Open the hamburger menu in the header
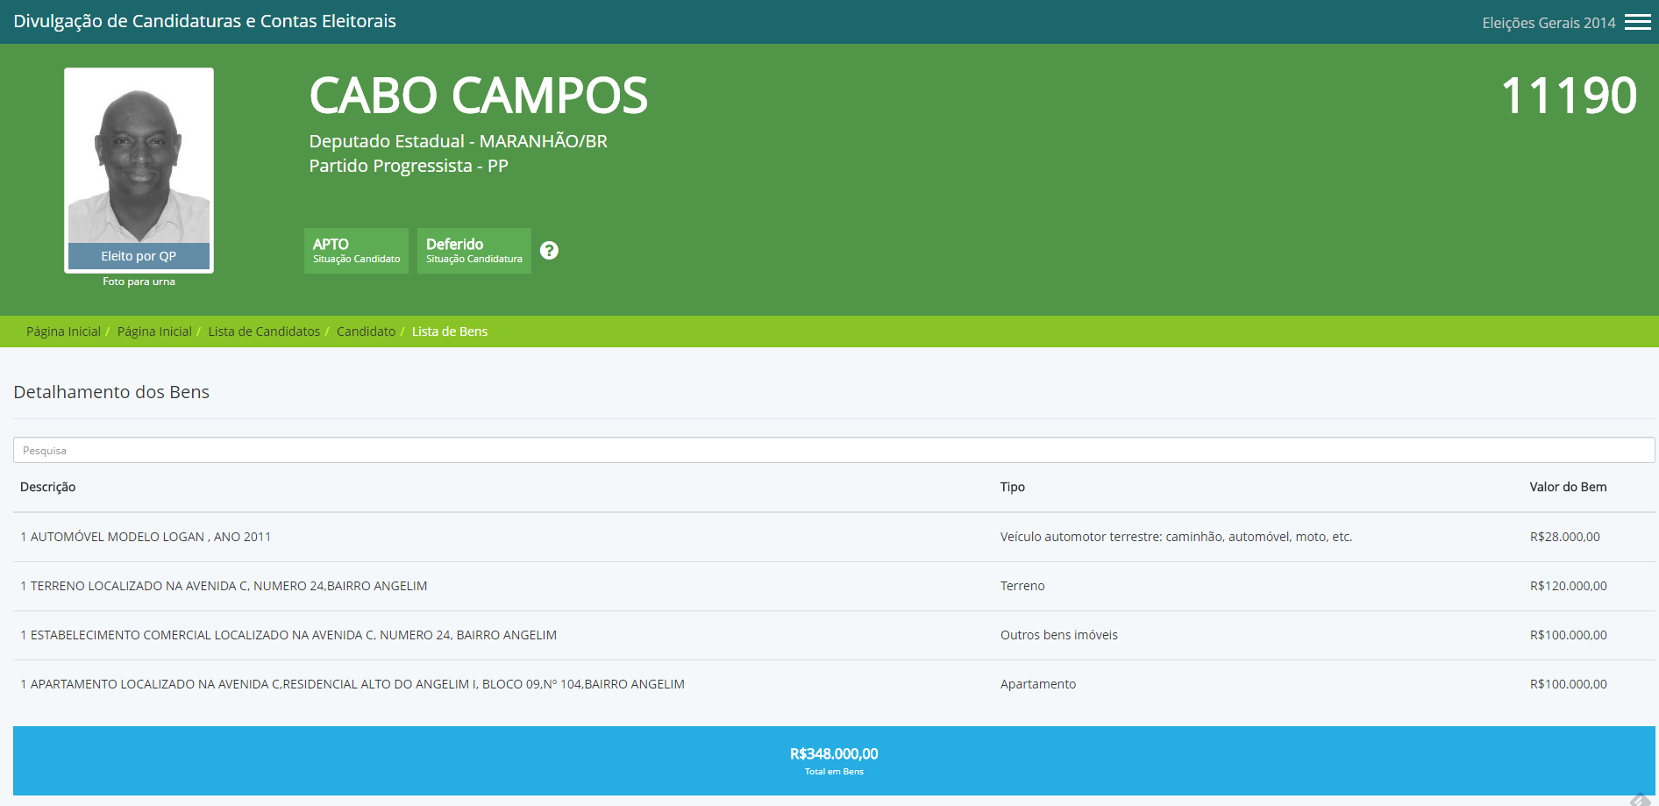1659x806 pixels. coord(1637,22)
